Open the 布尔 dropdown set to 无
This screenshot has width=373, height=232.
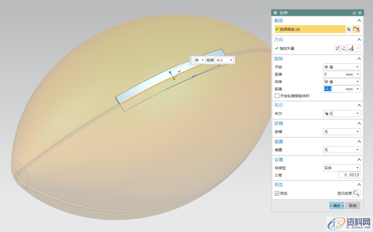coord(341,114)
